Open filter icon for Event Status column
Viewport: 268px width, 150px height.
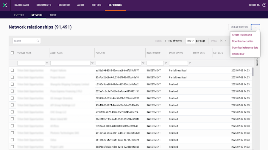point(190,63)
